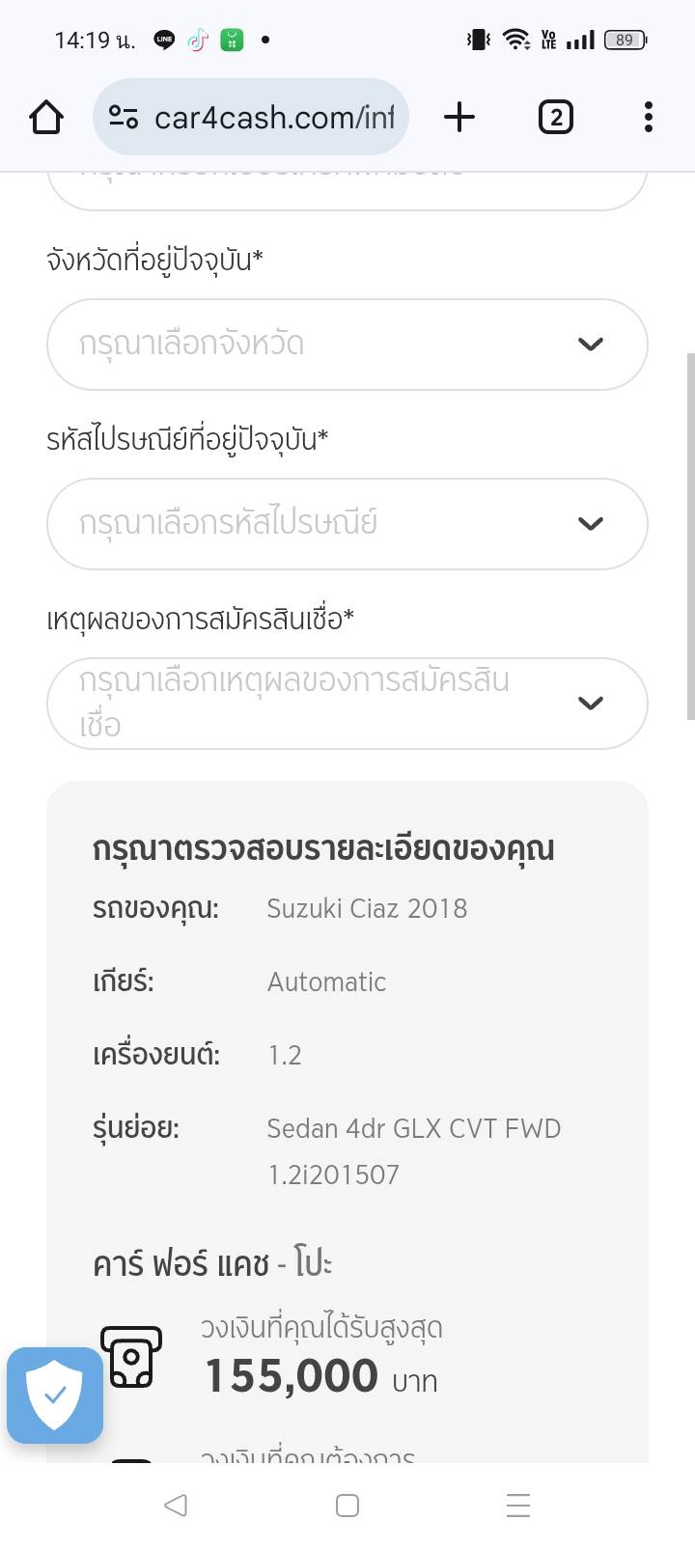Tap chevron arrow on province field

(590, 345)
